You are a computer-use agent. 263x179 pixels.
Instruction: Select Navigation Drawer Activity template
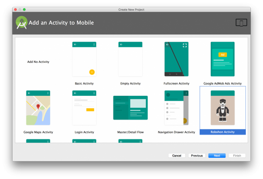176,108
